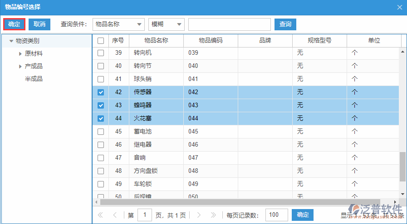Click the red-outlined 确定 button at top
This screenshot has height=224, width=407.
coord(14,24)
